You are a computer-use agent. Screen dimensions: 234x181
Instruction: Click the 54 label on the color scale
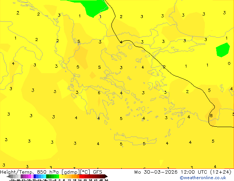(x=106, y=180)
